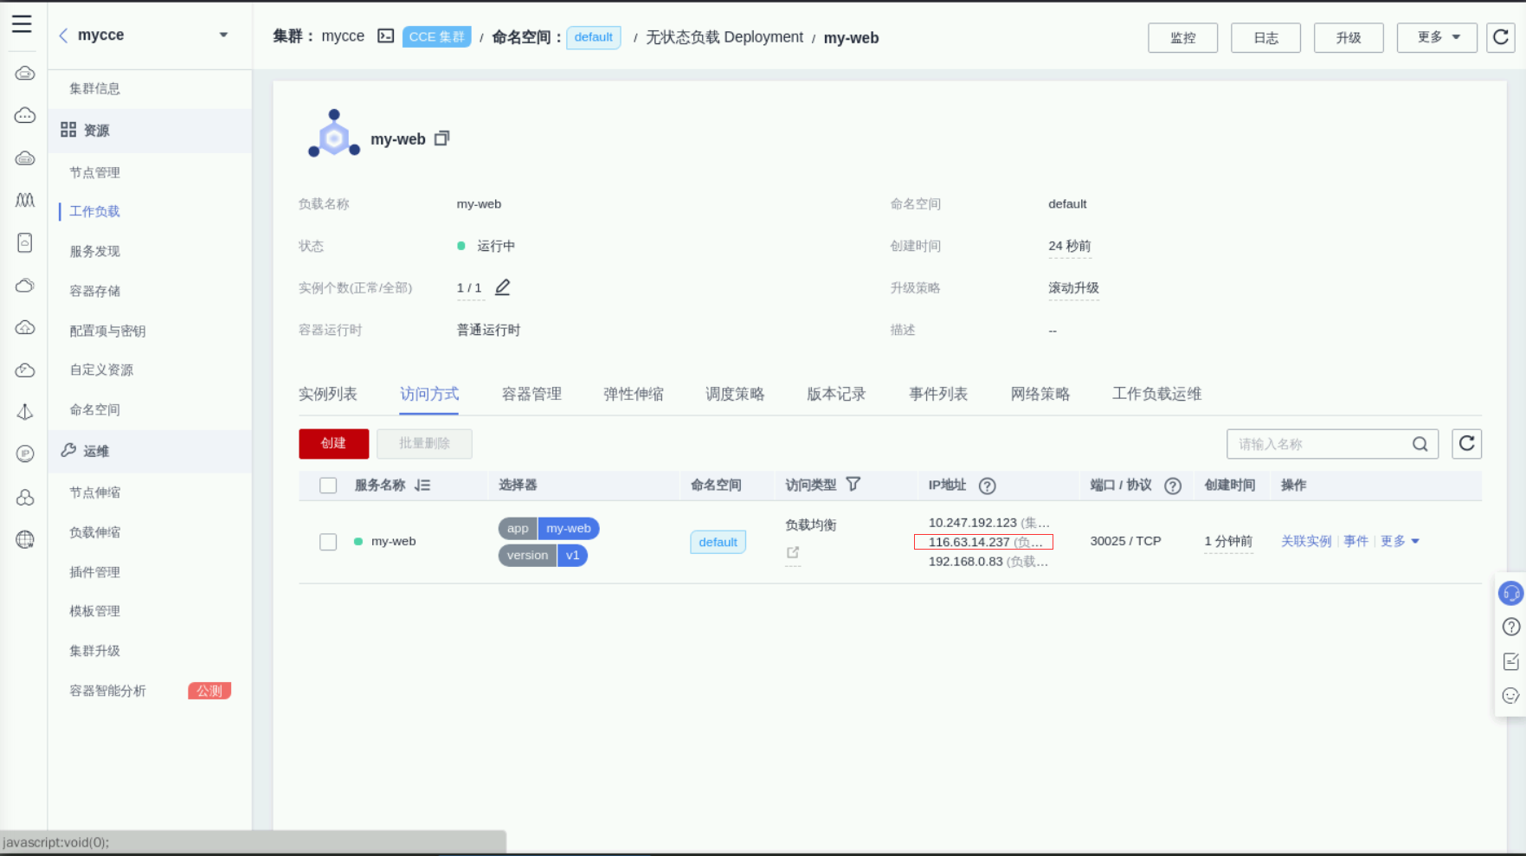Edit the instance count with pencil icon
The height and width of the screenshot is (856, 1526).
(x=503, y=287)
